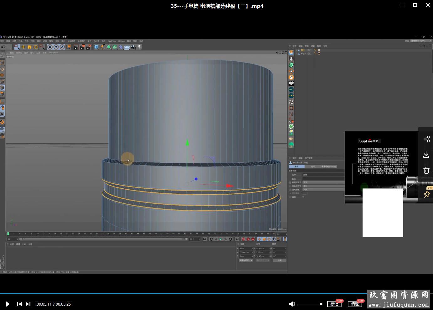Open Render to Picture Viewer

pos(82,47)
